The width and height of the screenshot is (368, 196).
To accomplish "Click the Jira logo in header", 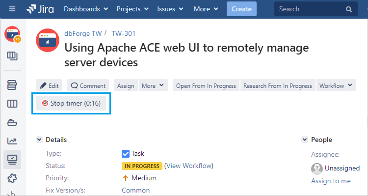I will [x=40, y=9].
